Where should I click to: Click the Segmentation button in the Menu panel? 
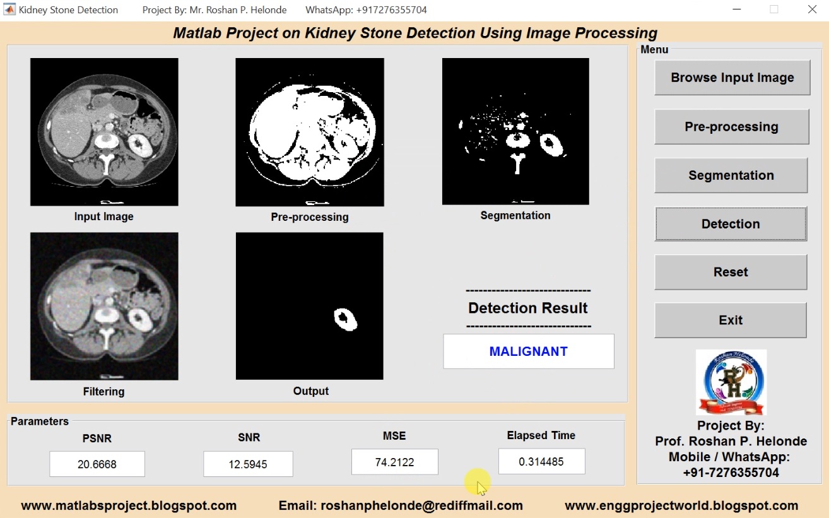pyautogui.click(x=731, y=175)
